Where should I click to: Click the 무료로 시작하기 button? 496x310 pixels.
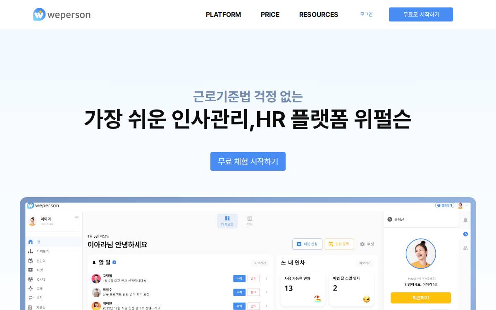421,14
